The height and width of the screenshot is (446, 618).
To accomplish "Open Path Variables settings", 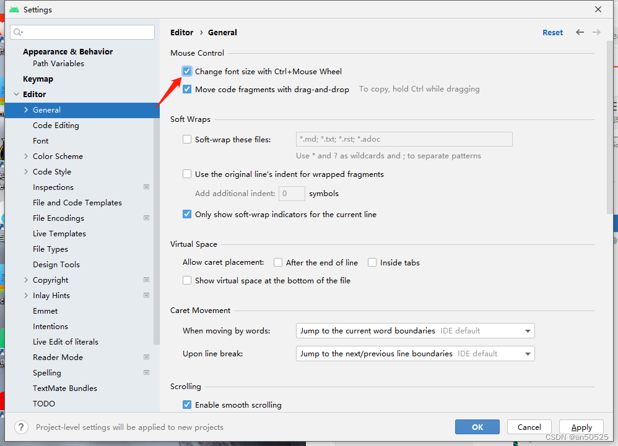I will point(58,63).
